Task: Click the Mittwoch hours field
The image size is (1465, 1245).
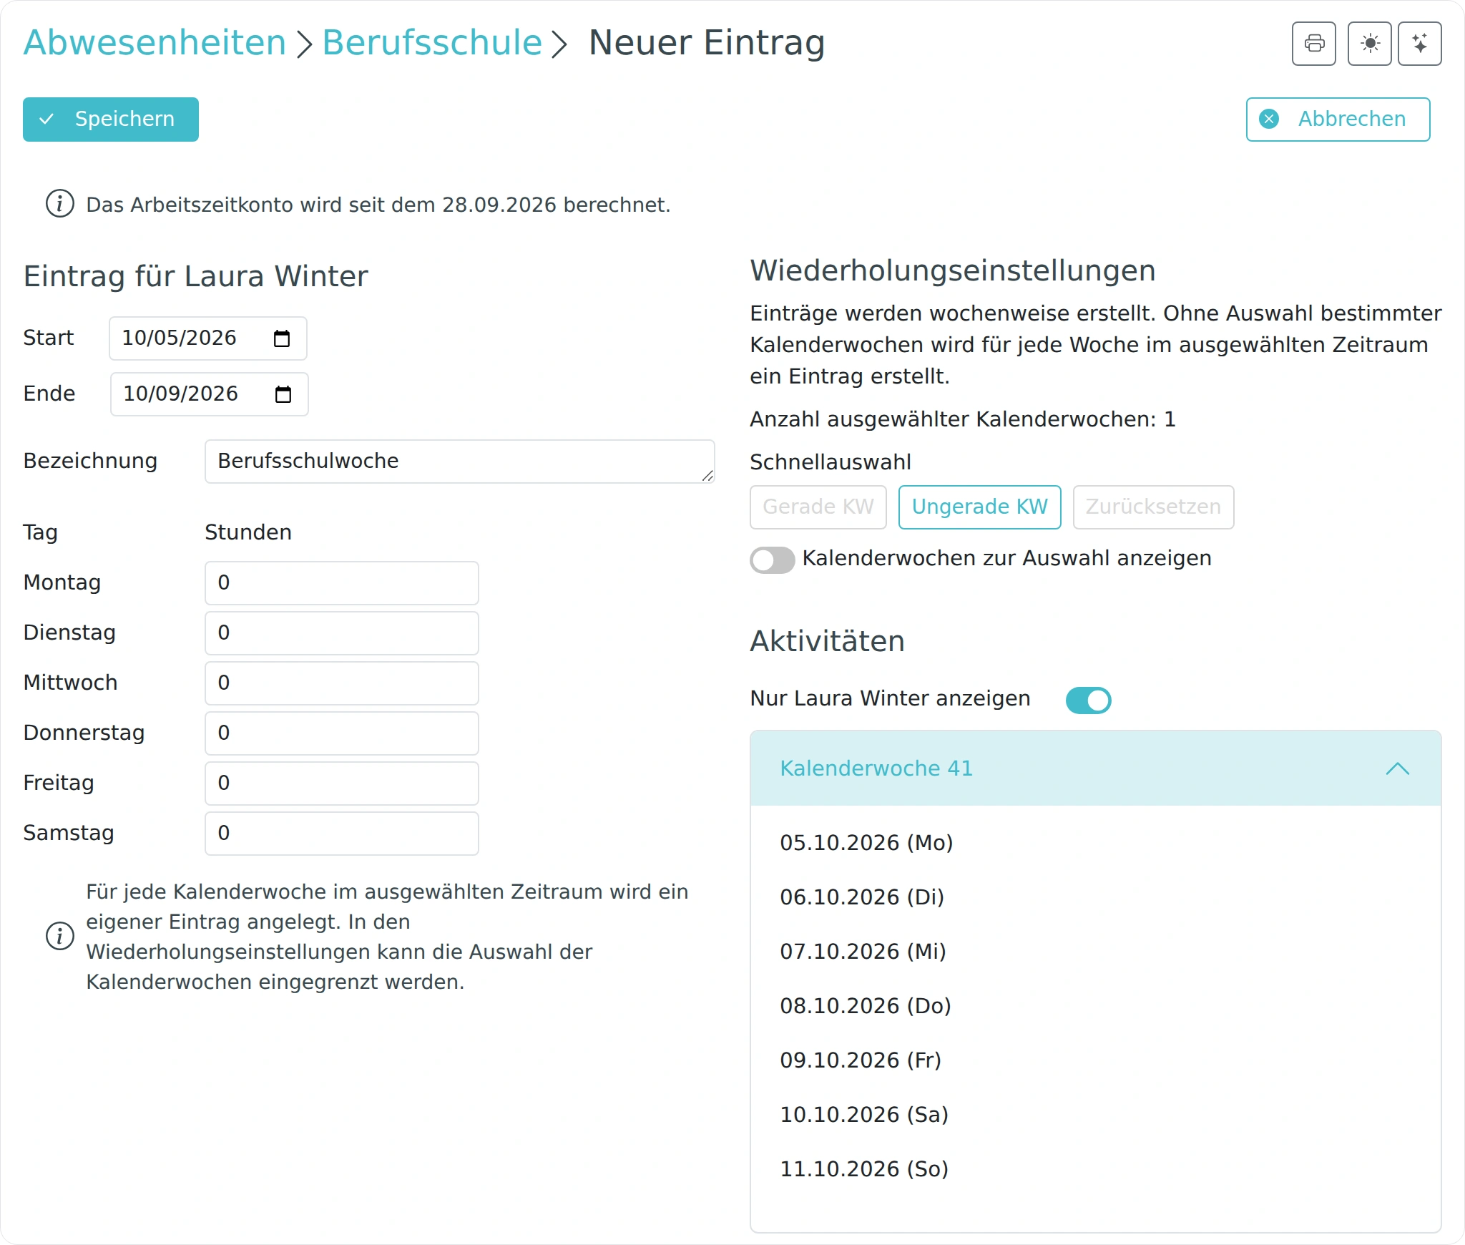Action: tap(341, 683)
